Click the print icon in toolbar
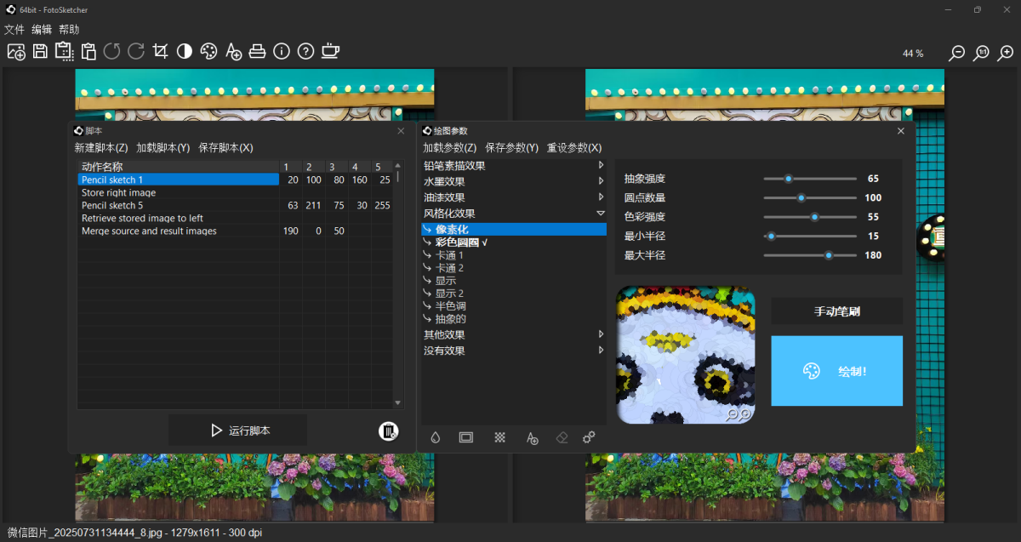 pos(257,52)
